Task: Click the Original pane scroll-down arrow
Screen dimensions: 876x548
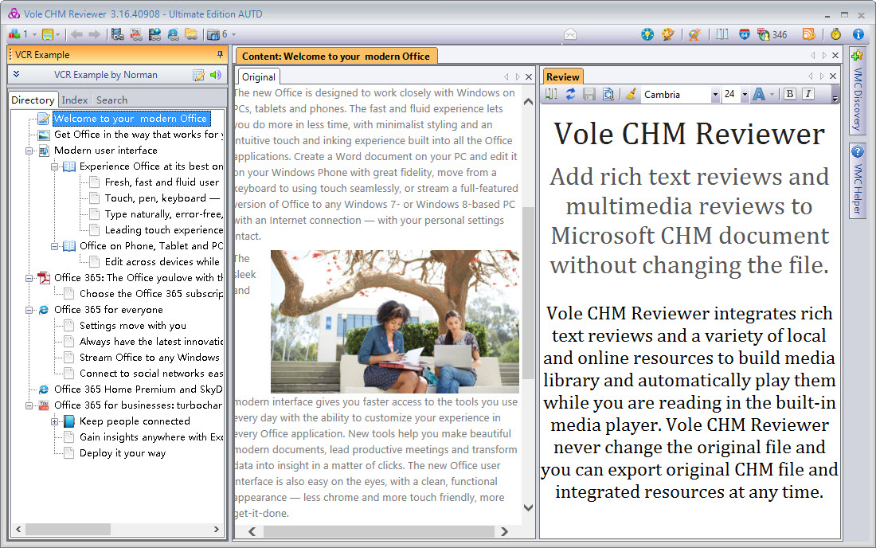Action: click(x=529, y=507)
